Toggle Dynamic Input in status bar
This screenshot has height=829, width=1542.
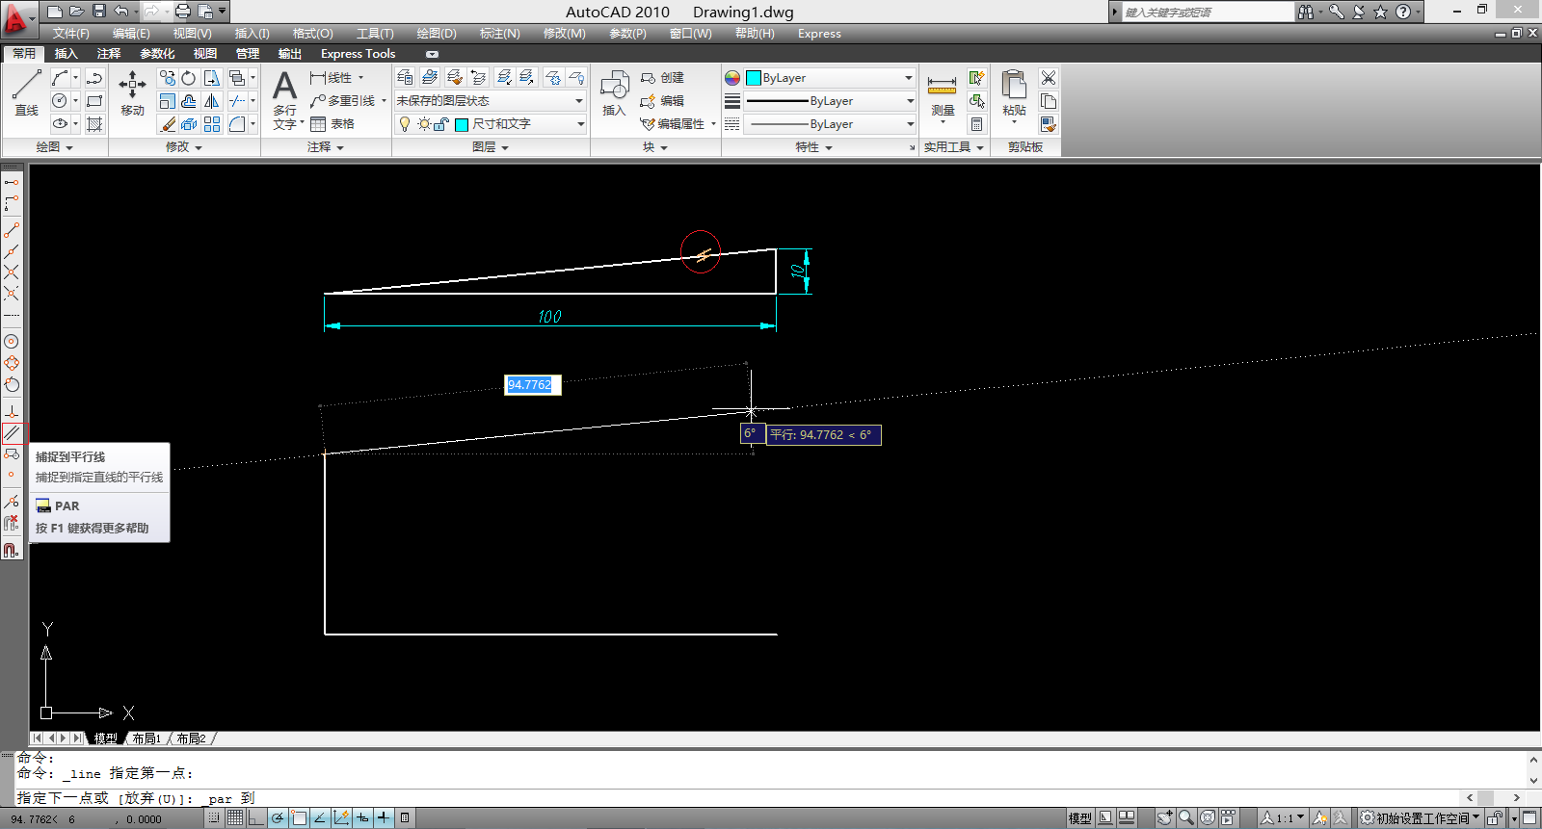tap(362, 818)
